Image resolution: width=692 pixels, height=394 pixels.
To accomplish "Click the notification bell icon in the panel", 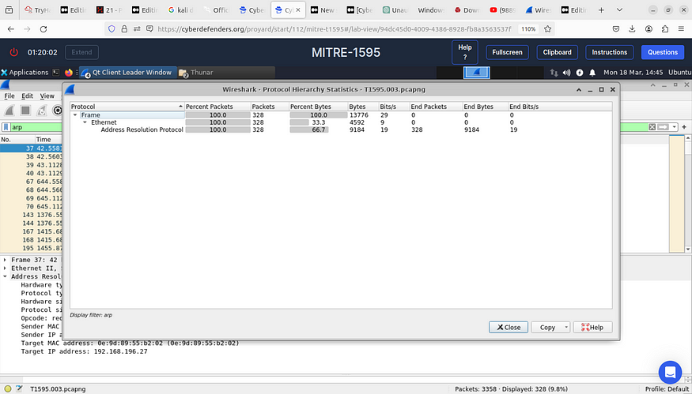I will pos(592,73).
